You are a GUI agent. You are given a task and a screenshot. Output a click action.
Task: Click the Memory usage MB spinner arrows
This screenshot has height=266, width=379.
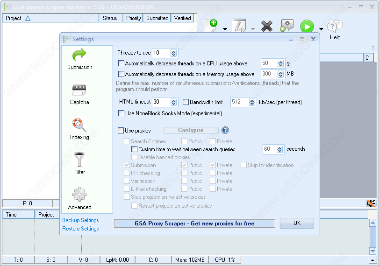pos(280,74)
